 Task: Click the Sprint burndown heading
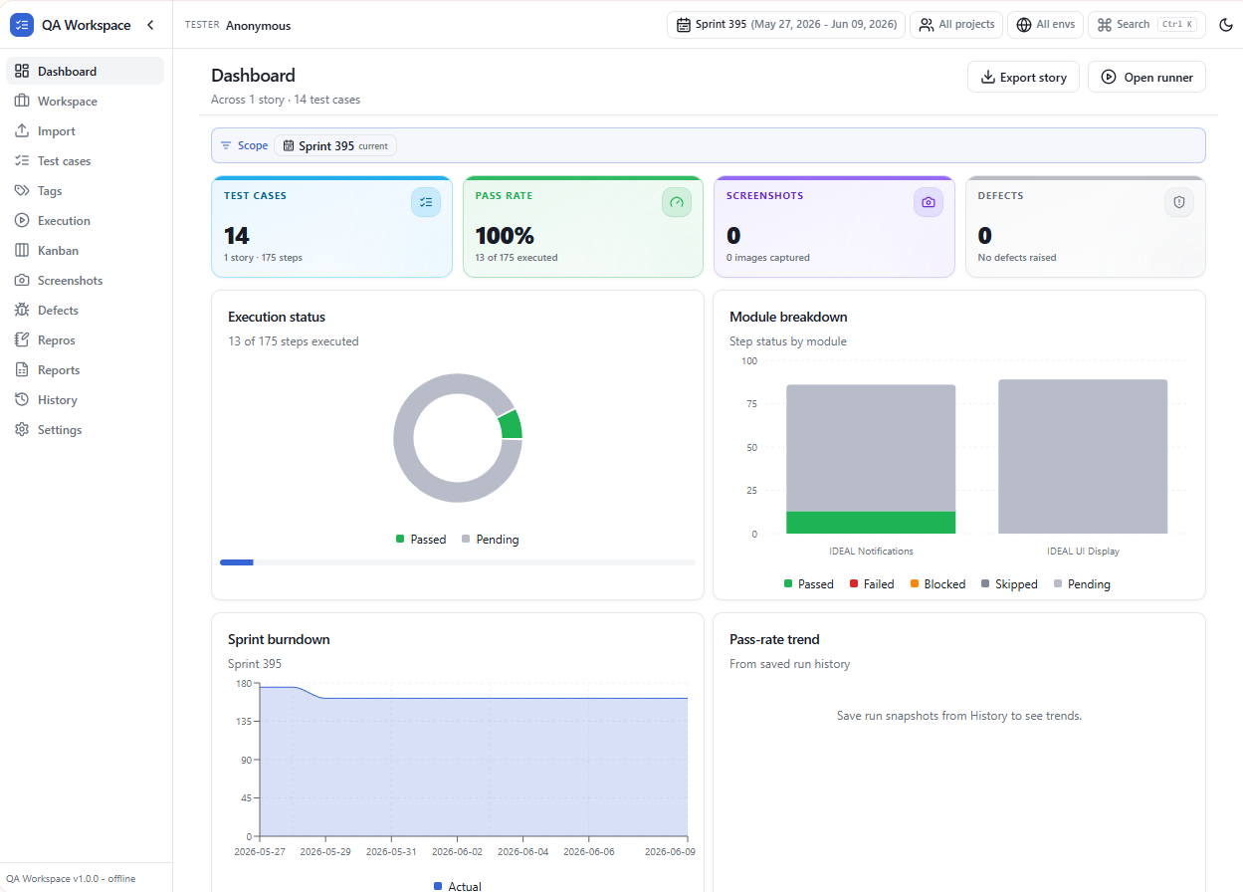click(279, 639)
